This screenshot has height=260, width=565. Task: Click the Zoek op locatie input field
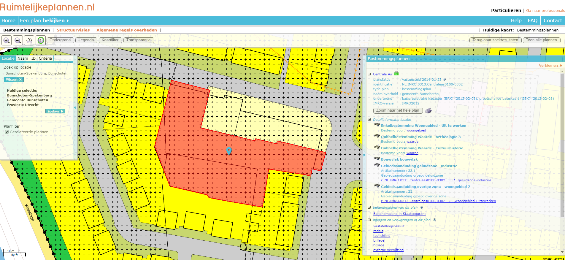pos(36,73)
